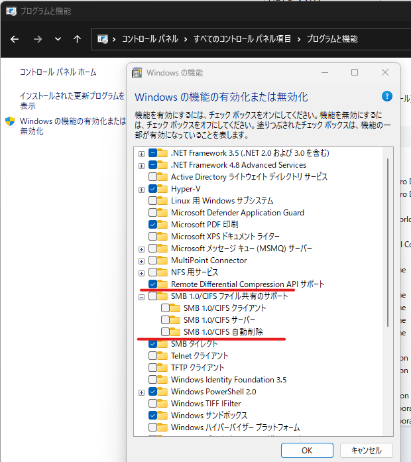Click folder icon of Windows PowerShell 2.0

(162, 391)
